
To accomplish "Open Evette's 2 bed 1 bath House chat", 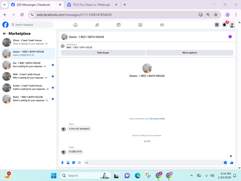I will 28,87.
